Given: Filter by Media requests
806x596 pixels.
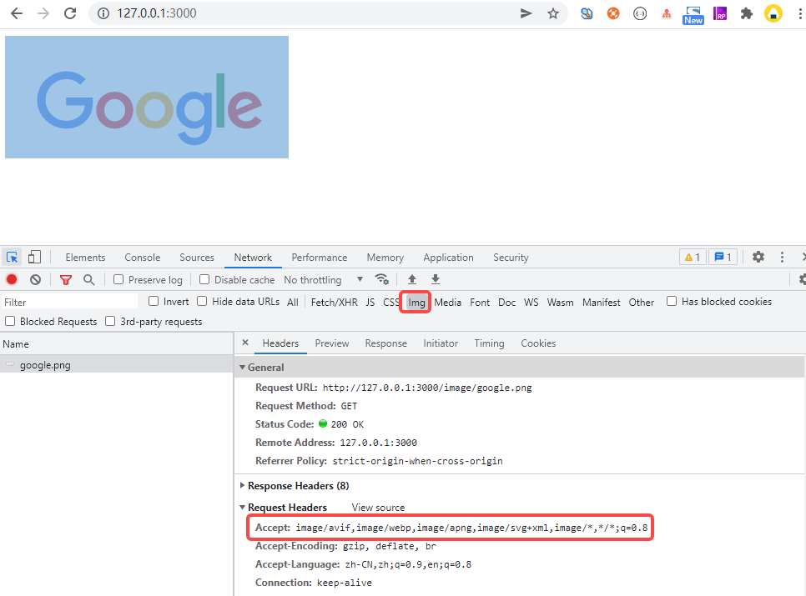Looking at the screenshot, I should (448, 303).
